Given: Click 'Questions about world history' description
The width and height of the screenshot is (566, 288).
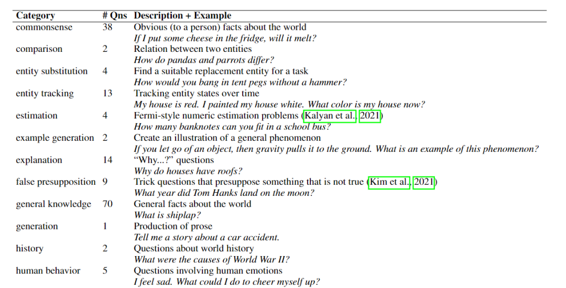Looking at the screenshot, I should click(193, 249).
